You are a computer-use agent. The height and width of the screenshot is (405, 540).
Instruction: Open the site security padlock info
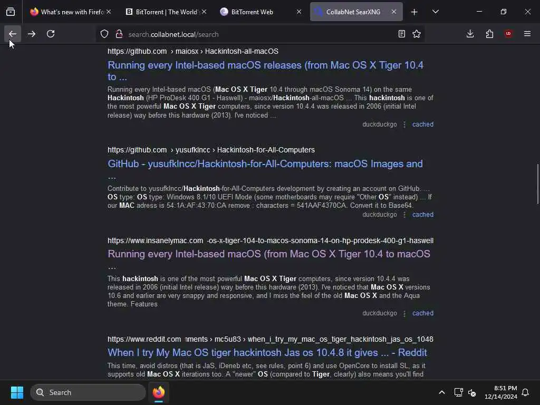(119, 34)
